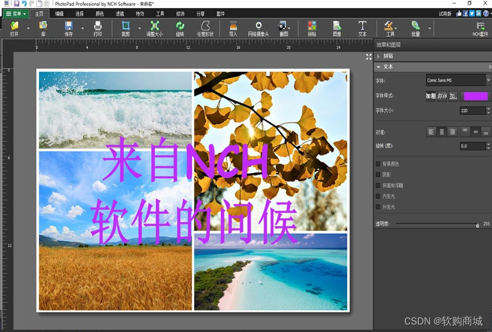Open the 拼贴 collage tool in toolbar

312,29
